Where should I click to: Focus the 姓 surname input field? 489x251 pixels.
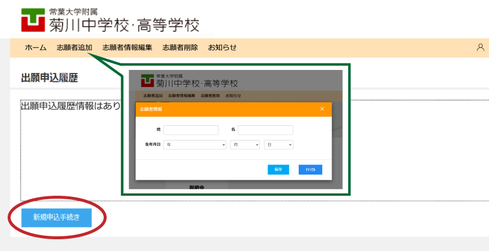coord(190,130)
